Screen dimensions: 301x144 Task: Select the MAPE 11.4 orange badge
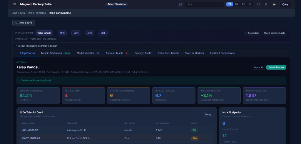pyautogui.click(x=195, y=138)
